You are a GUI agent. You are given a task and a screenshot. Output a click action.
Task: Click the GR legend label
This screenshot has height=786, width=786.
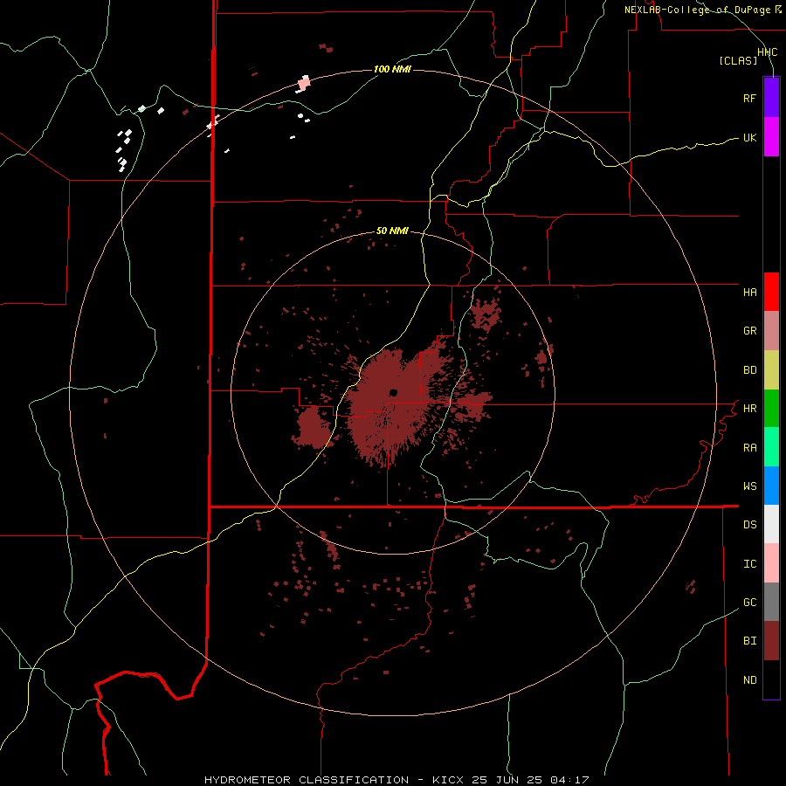click(749, 331)
